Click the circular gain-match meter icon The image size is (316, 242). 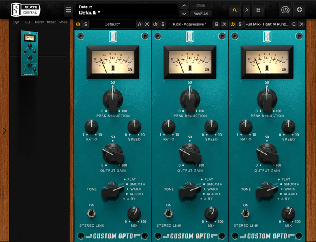285,9
